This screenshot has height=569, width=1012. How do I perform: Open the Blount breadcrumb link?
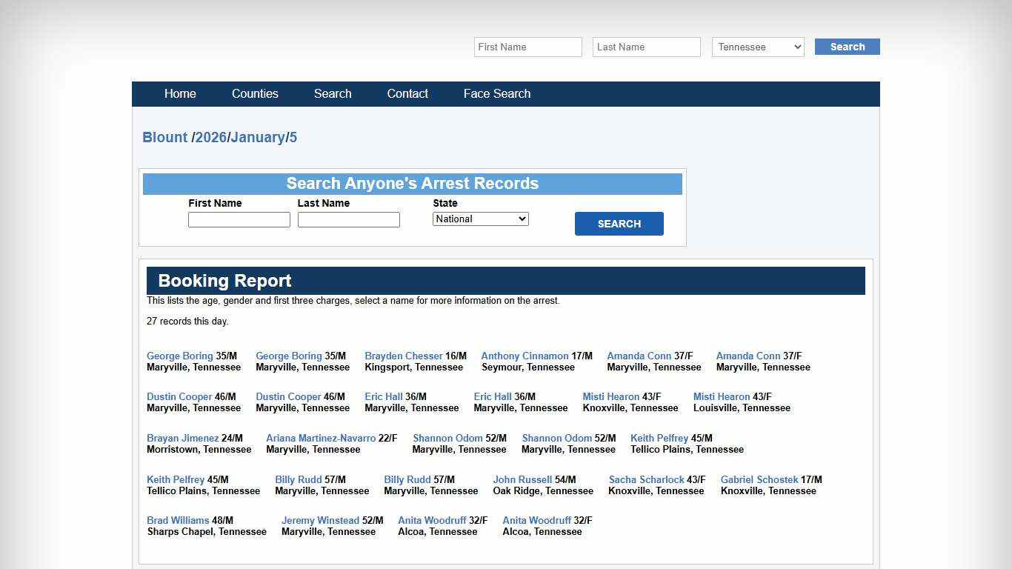click(x=164, y=137)
